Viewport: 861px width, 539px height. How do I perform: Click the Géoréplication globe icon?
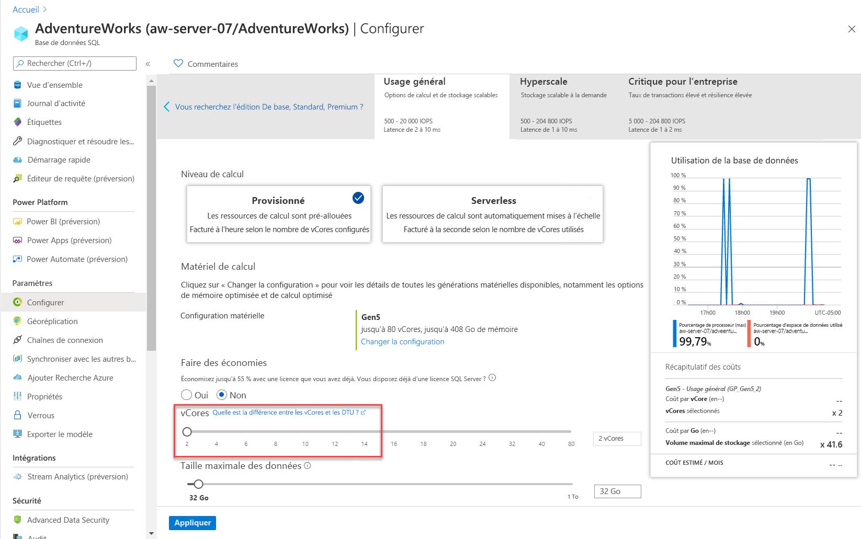(x=17, y=321)
